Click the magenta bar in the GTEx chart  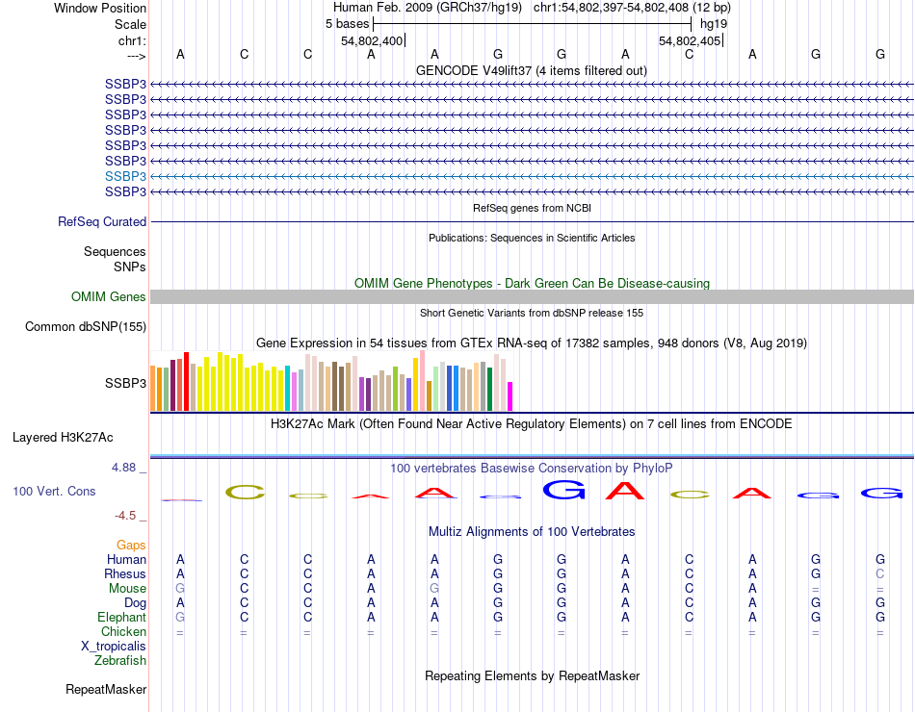510,396
